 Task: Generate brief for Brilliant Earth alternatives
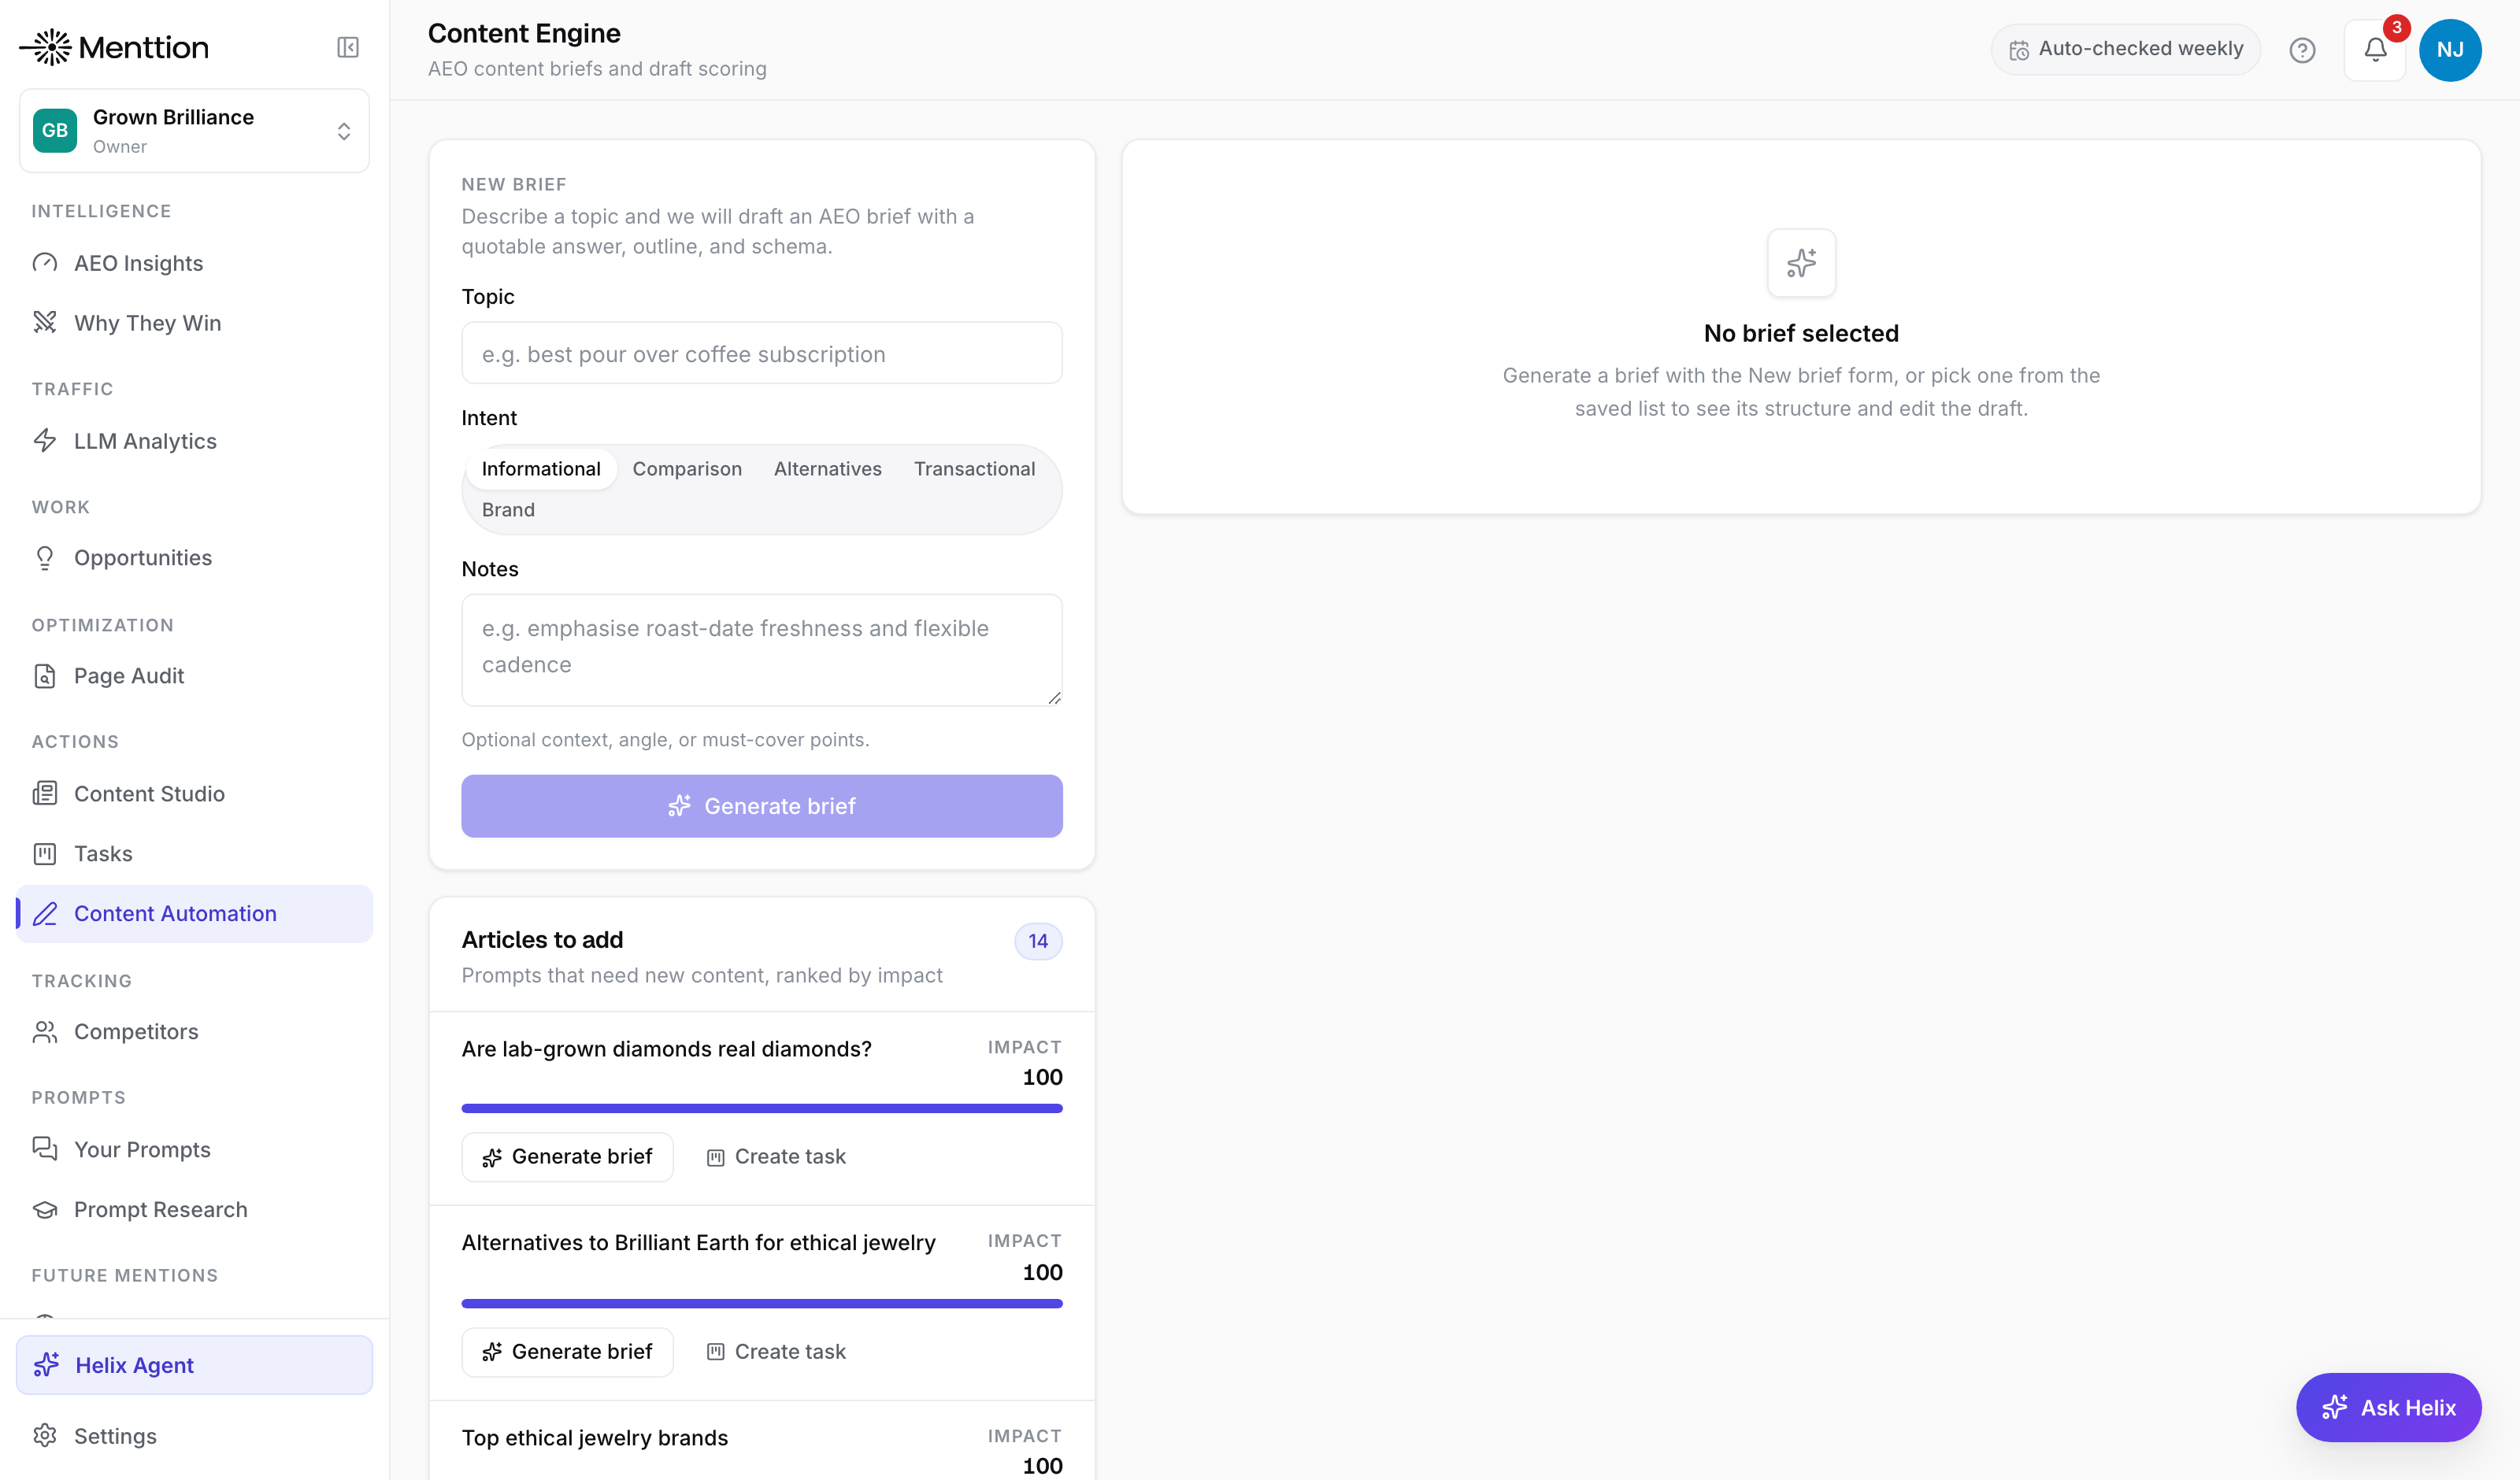pos(567,1352)
